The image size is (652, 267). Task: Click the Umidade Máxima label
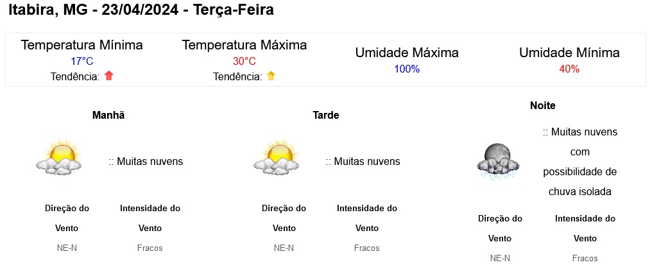[x=407, y=53]
